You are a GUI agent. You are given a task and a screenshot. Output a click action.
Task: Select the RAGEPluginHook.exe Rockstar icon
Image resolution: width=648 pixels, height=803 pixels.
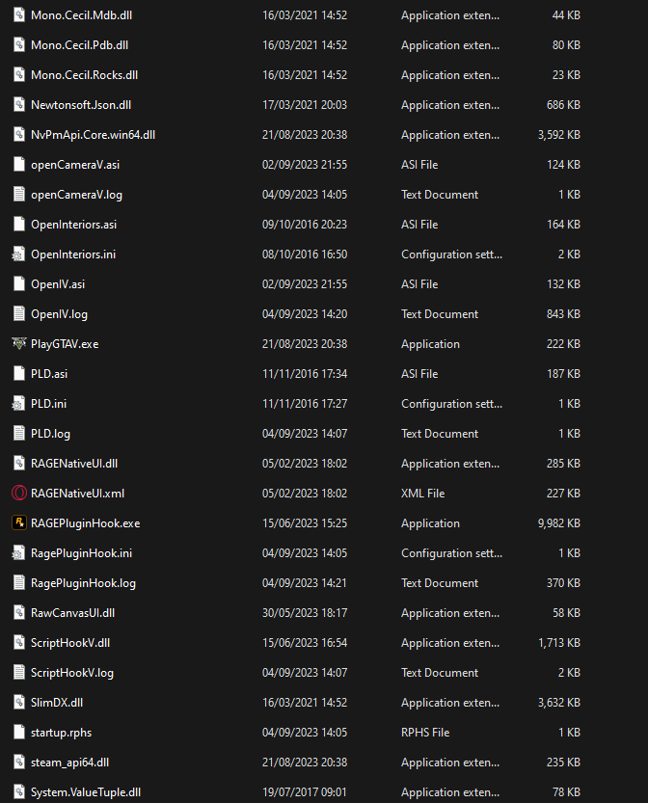pos(19,522)
